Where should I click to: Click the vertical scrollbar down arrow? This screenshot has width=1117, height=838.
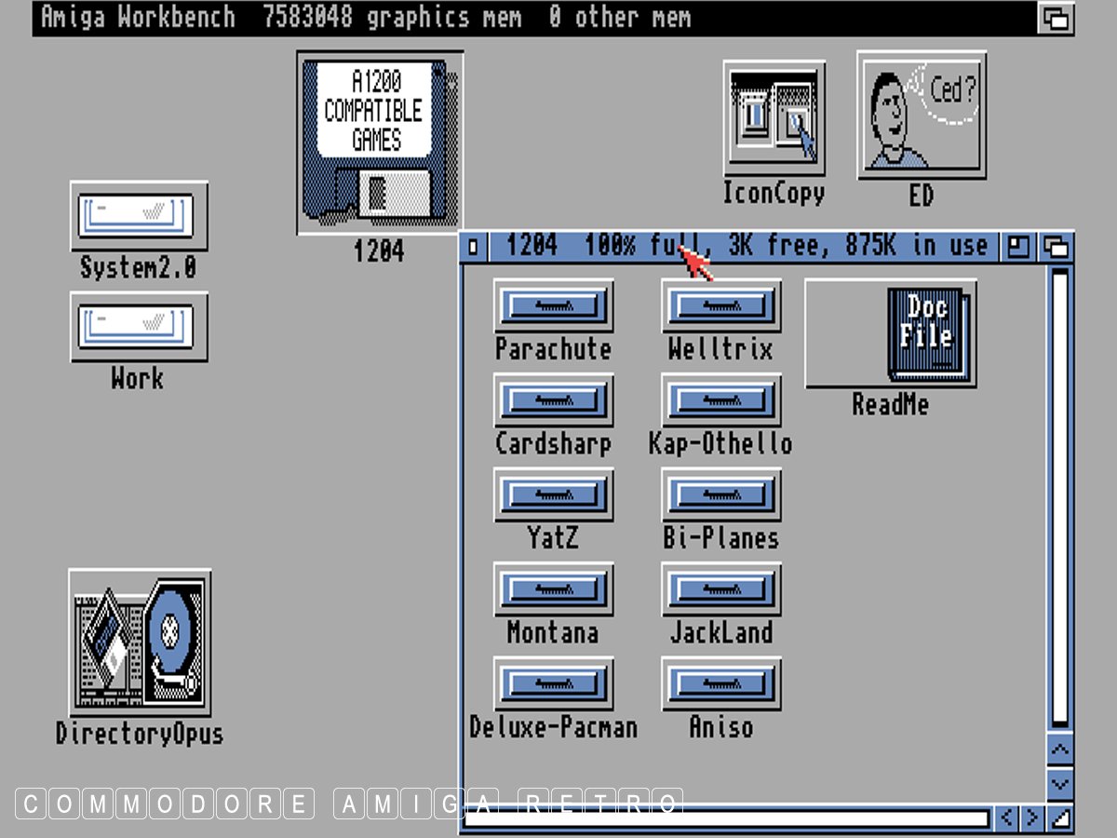(1059, 784)
